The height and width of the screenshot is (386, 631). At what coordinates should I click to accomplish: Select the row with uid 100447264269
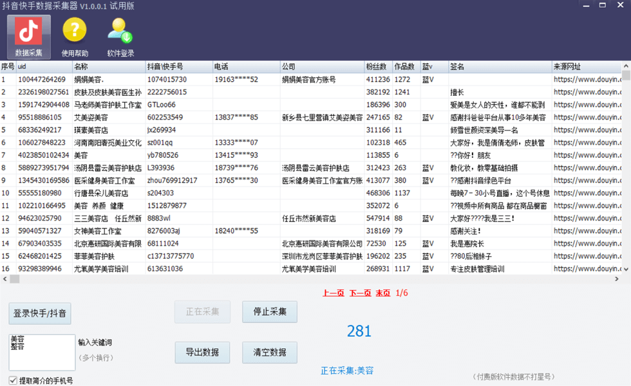pyautogui.click(x=310, y=80)
